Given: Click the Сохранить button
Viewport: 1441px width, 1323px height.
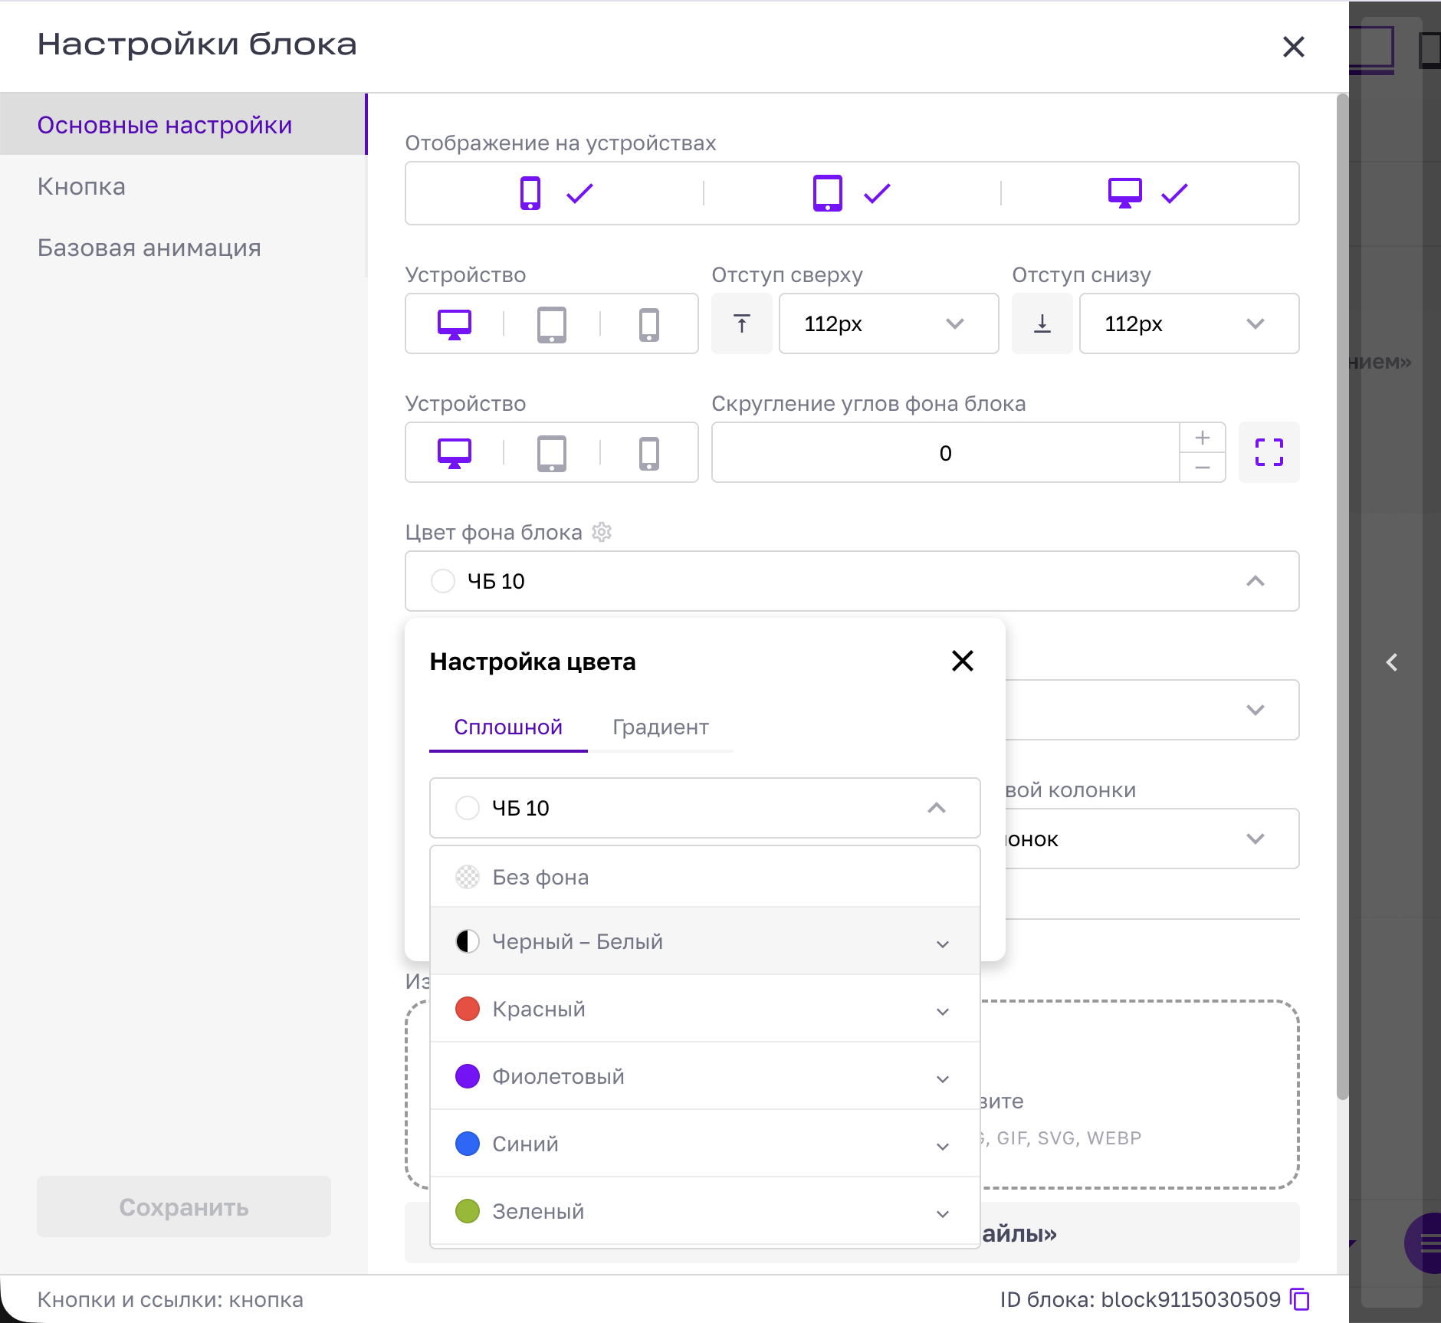Looking at the screenshot, I should point(184,1206).
